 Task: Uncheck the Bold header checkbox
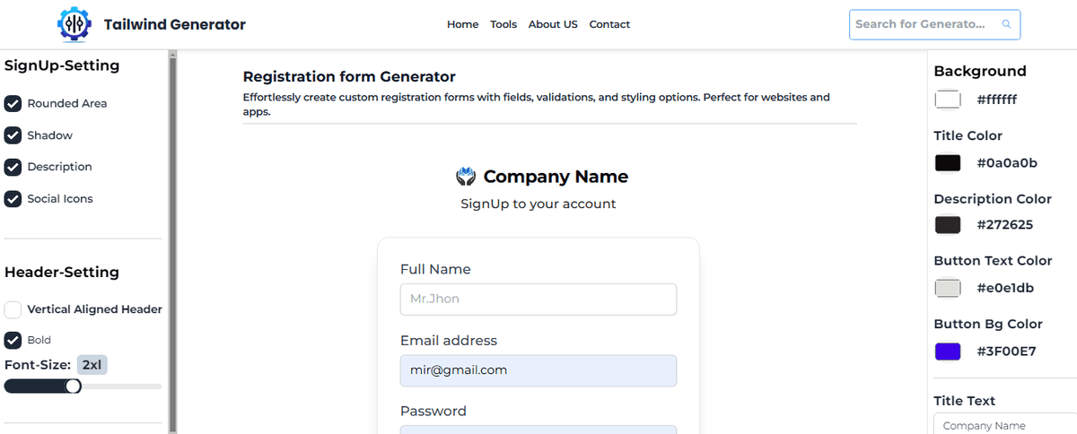[13, 340]
